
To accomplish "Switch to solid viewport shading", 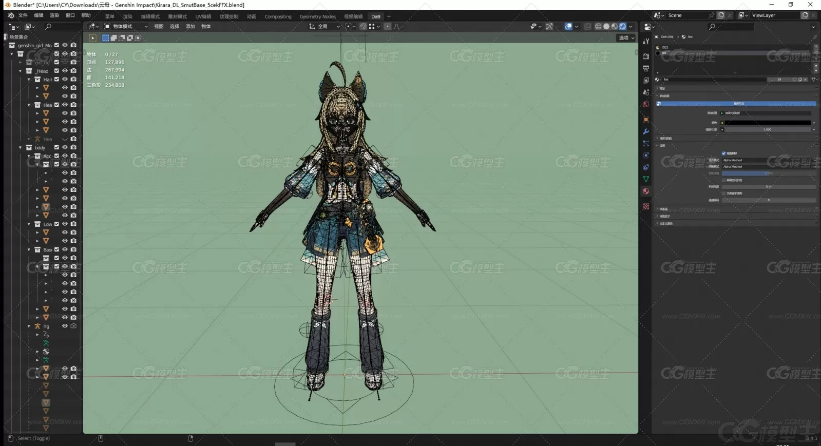I will (606, 26).
